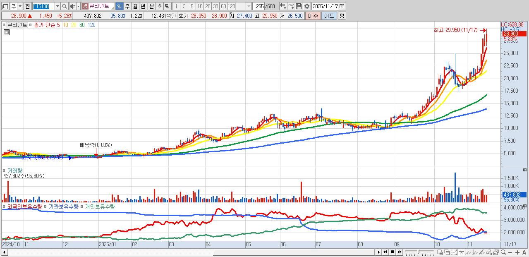
Task: Click the 개인보유수량 legend label
Action: 100,206
